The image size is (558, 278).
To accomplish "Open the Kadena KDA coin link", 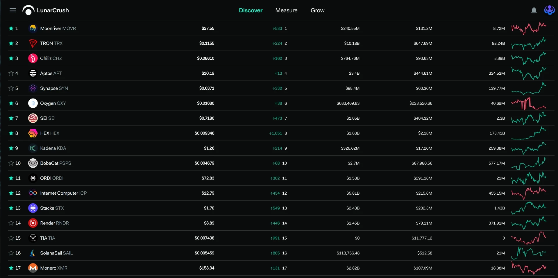I will point(53,148).
